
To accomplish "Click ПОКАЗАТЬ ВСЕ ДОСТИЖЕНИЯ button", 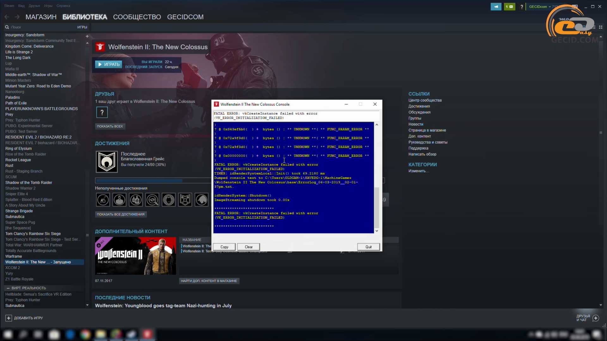I will click(121, 214).
